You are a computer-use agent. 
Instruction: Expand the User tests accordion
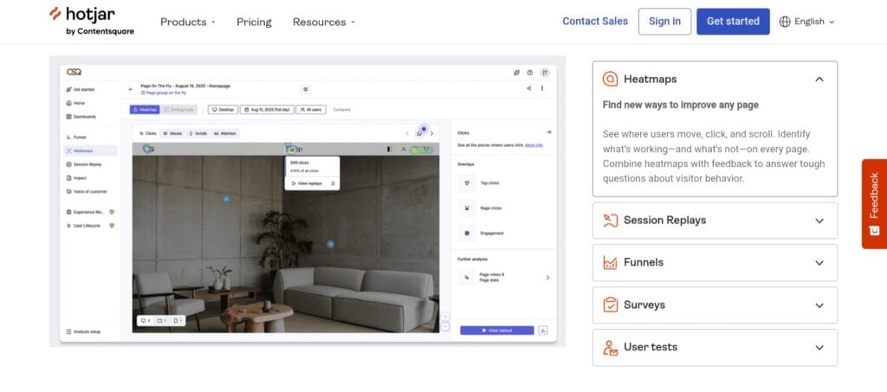pos(715,347)
